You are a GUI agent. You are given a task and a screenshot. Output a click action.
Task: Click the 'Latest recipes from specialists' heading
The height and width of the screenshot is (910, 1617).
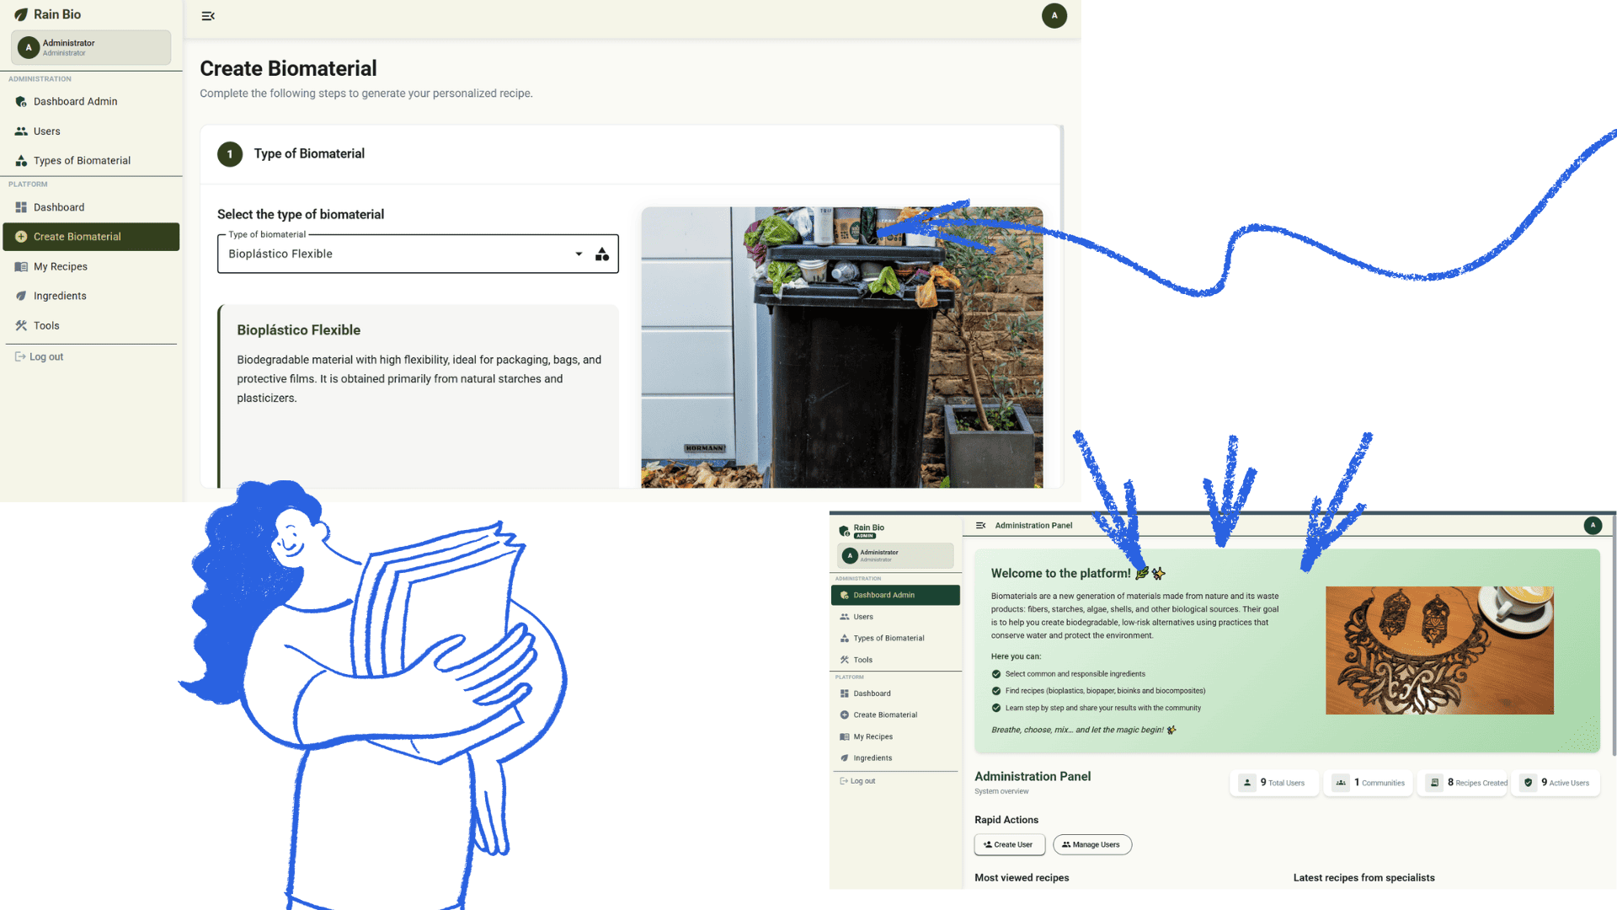pos(1364,878)
